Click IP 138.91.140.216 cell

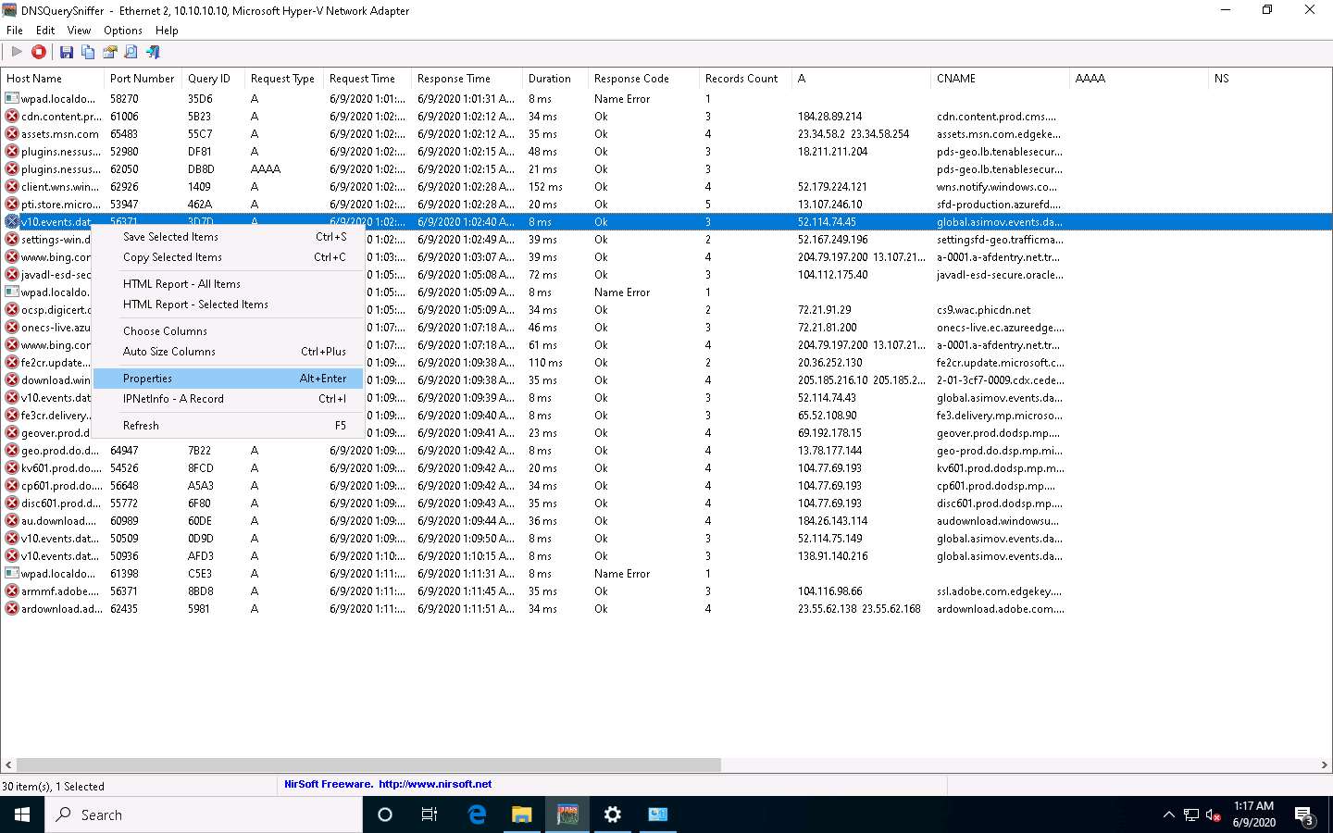[x=833, y=556]
